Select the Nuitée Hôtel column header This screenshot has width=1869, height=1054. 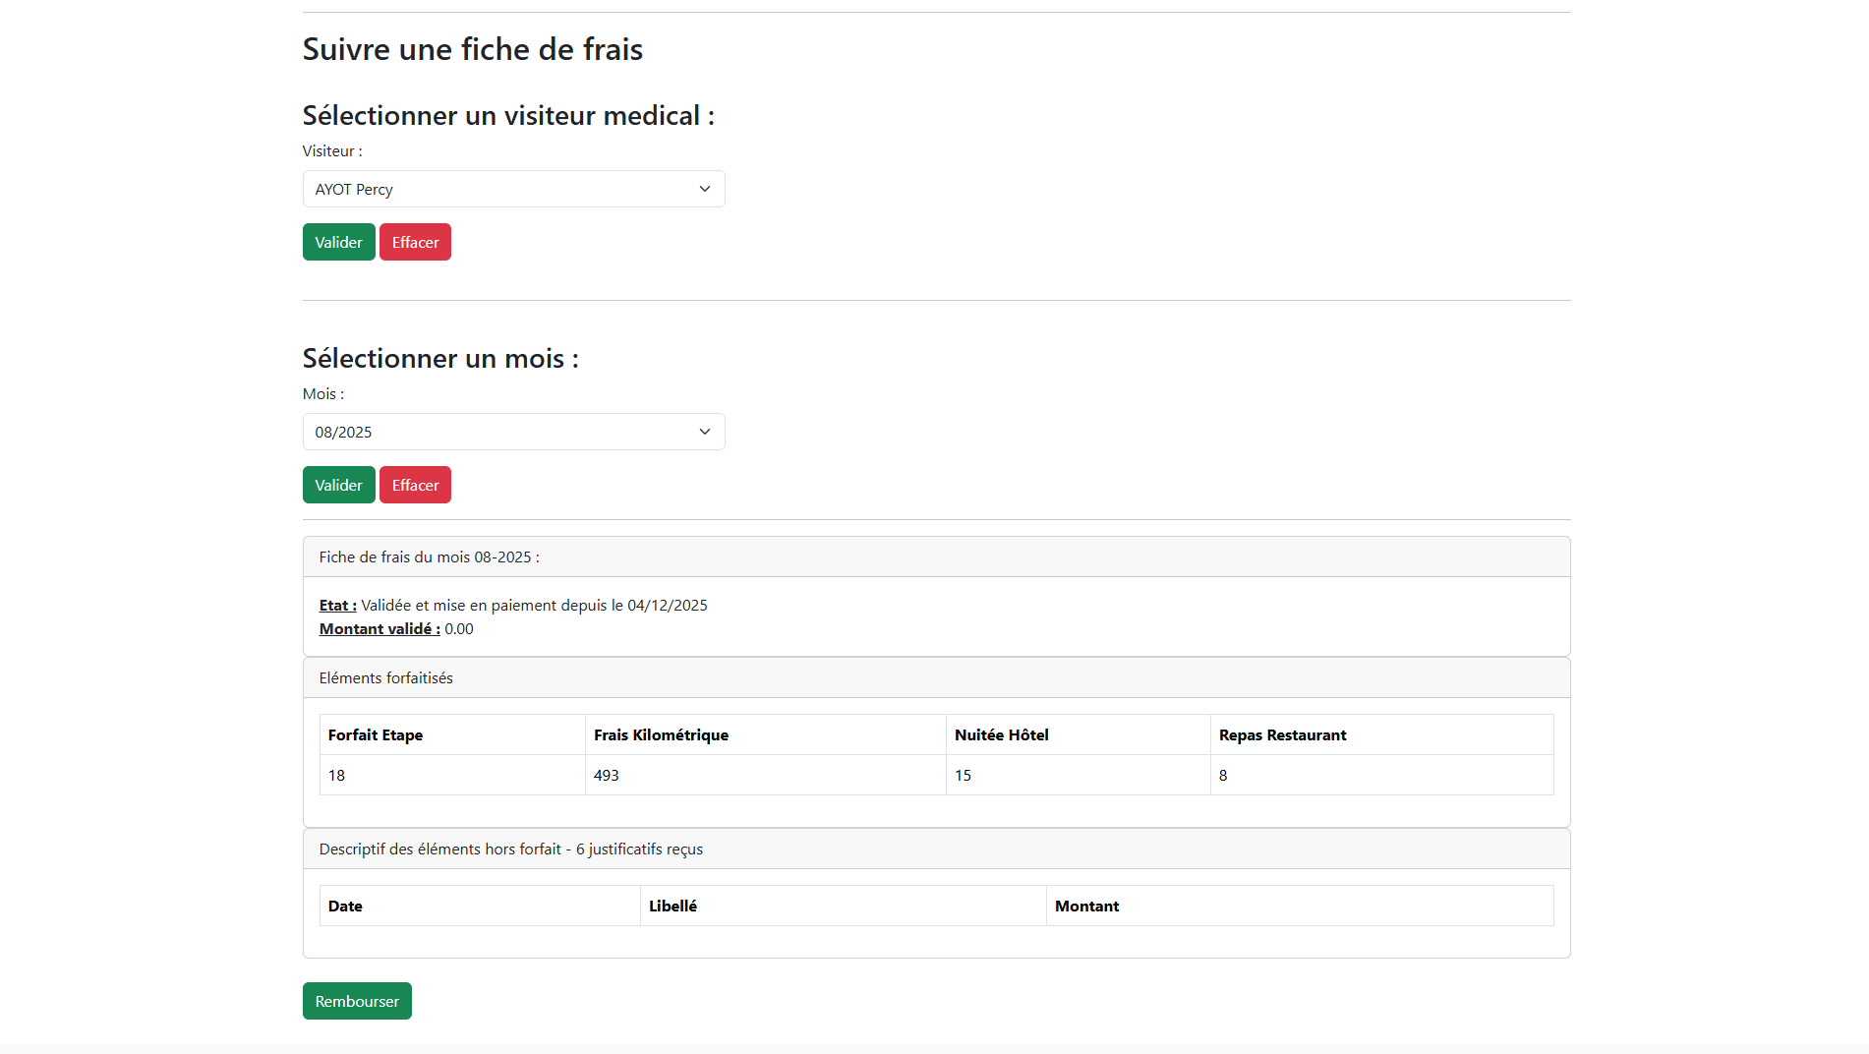tap(1001, 735)
